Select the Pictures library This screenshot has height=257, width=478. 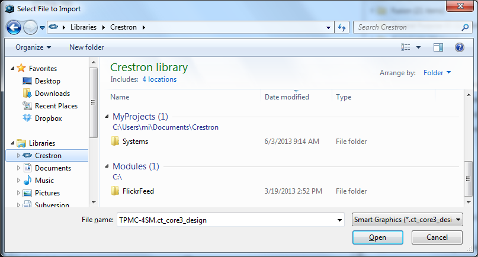(x=47, y=193)
